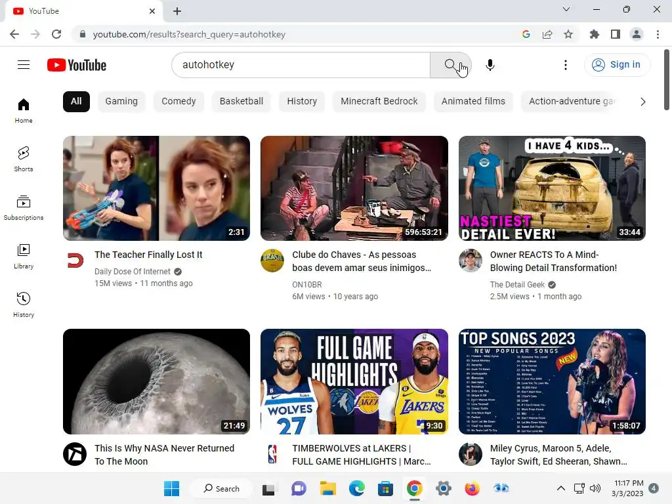Open Chrome three-dot menu
This screenshot has width=672, height=504.
pyautogui.click(x=658, y=34)
